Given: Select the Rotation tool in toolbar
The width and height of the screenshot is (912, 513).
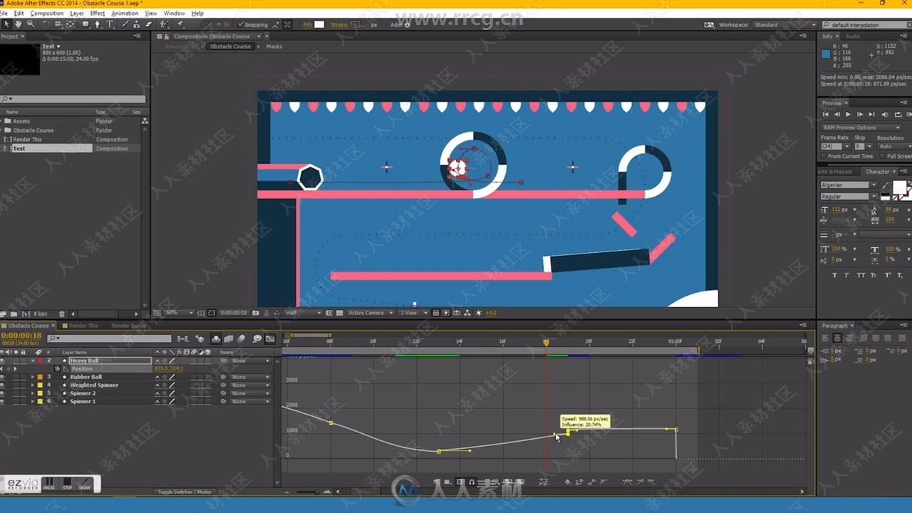Looking at the screenshot, I should tap(46, 24).
